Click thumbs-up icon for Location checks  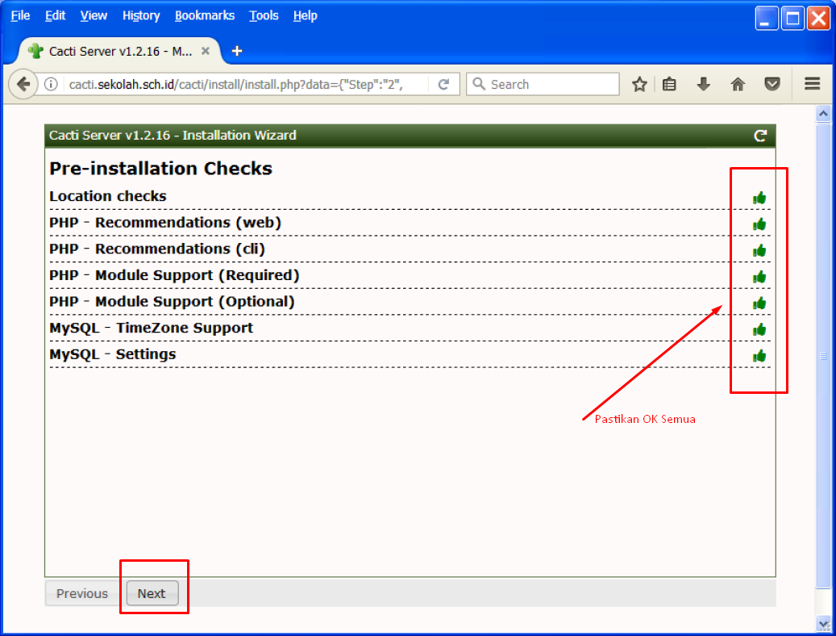(759, 198)
